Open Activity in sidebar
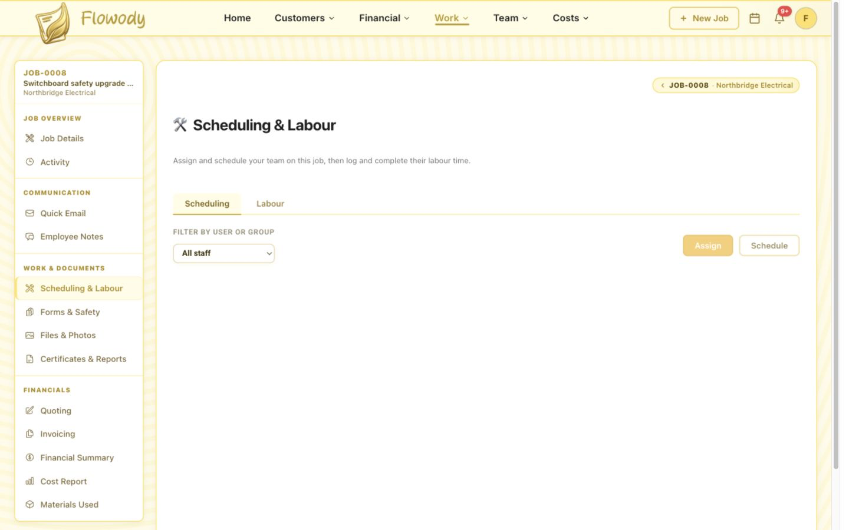Image resolution: width=849 pixels, height=530 pixels. coord(79,162)
